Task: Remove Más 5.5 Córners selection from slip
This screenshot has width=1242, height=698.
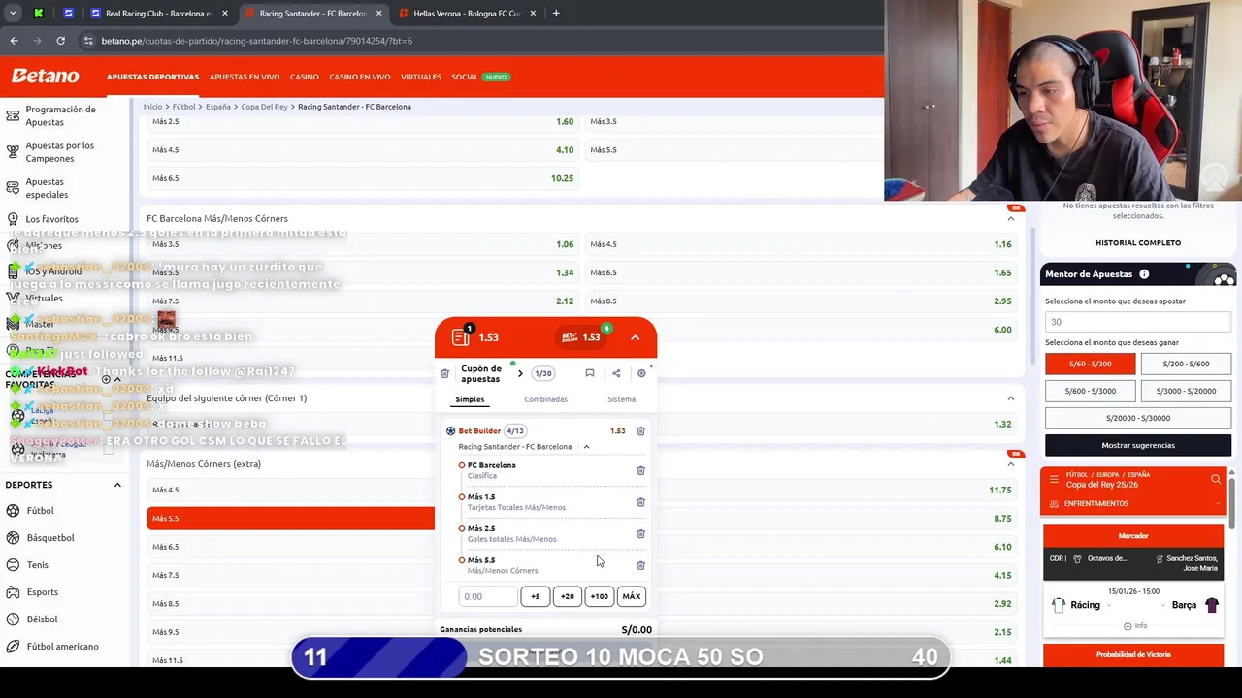Action: [640, 565]
